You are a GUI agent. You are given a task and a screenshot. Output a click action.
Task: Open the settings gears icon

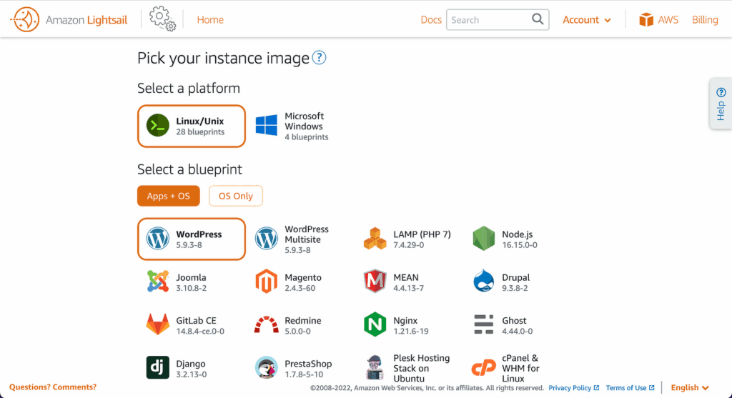click(x=162, y=19)
